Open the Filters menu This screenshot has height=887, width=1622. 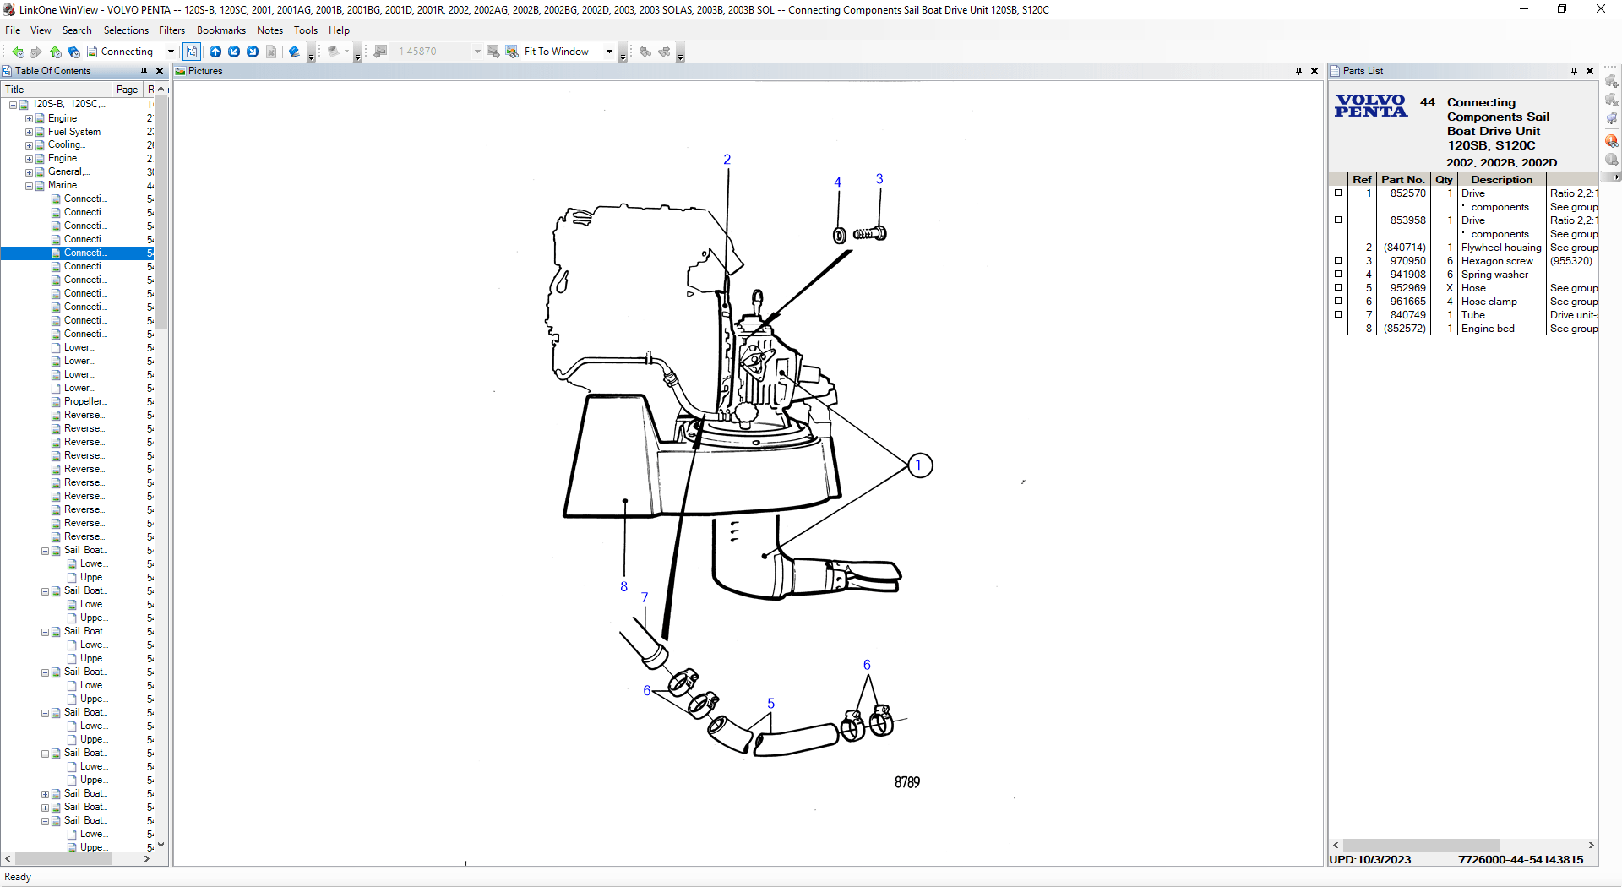tap(171, 30)
